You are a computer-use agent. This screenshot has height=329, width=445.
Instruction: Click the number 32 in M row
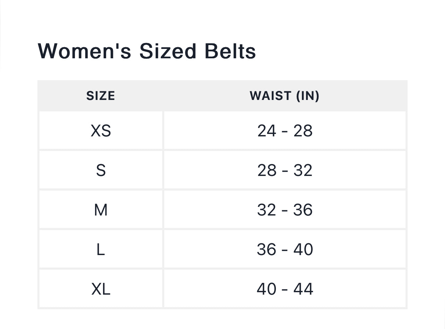(x=267, y=210)
